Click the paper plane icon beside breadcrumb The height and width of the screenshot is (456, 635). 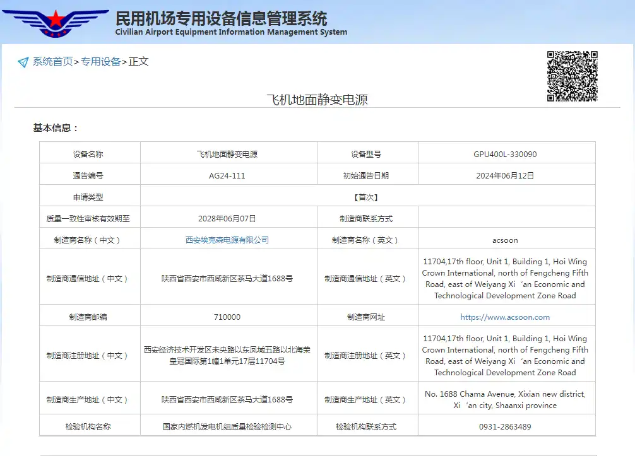23,62
